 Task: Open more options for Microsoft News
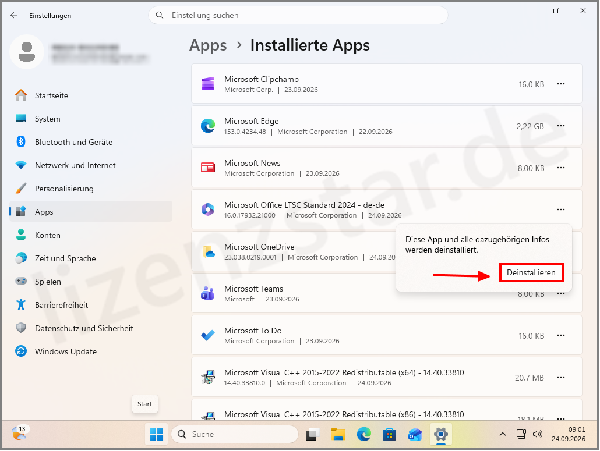click(561, 168)
